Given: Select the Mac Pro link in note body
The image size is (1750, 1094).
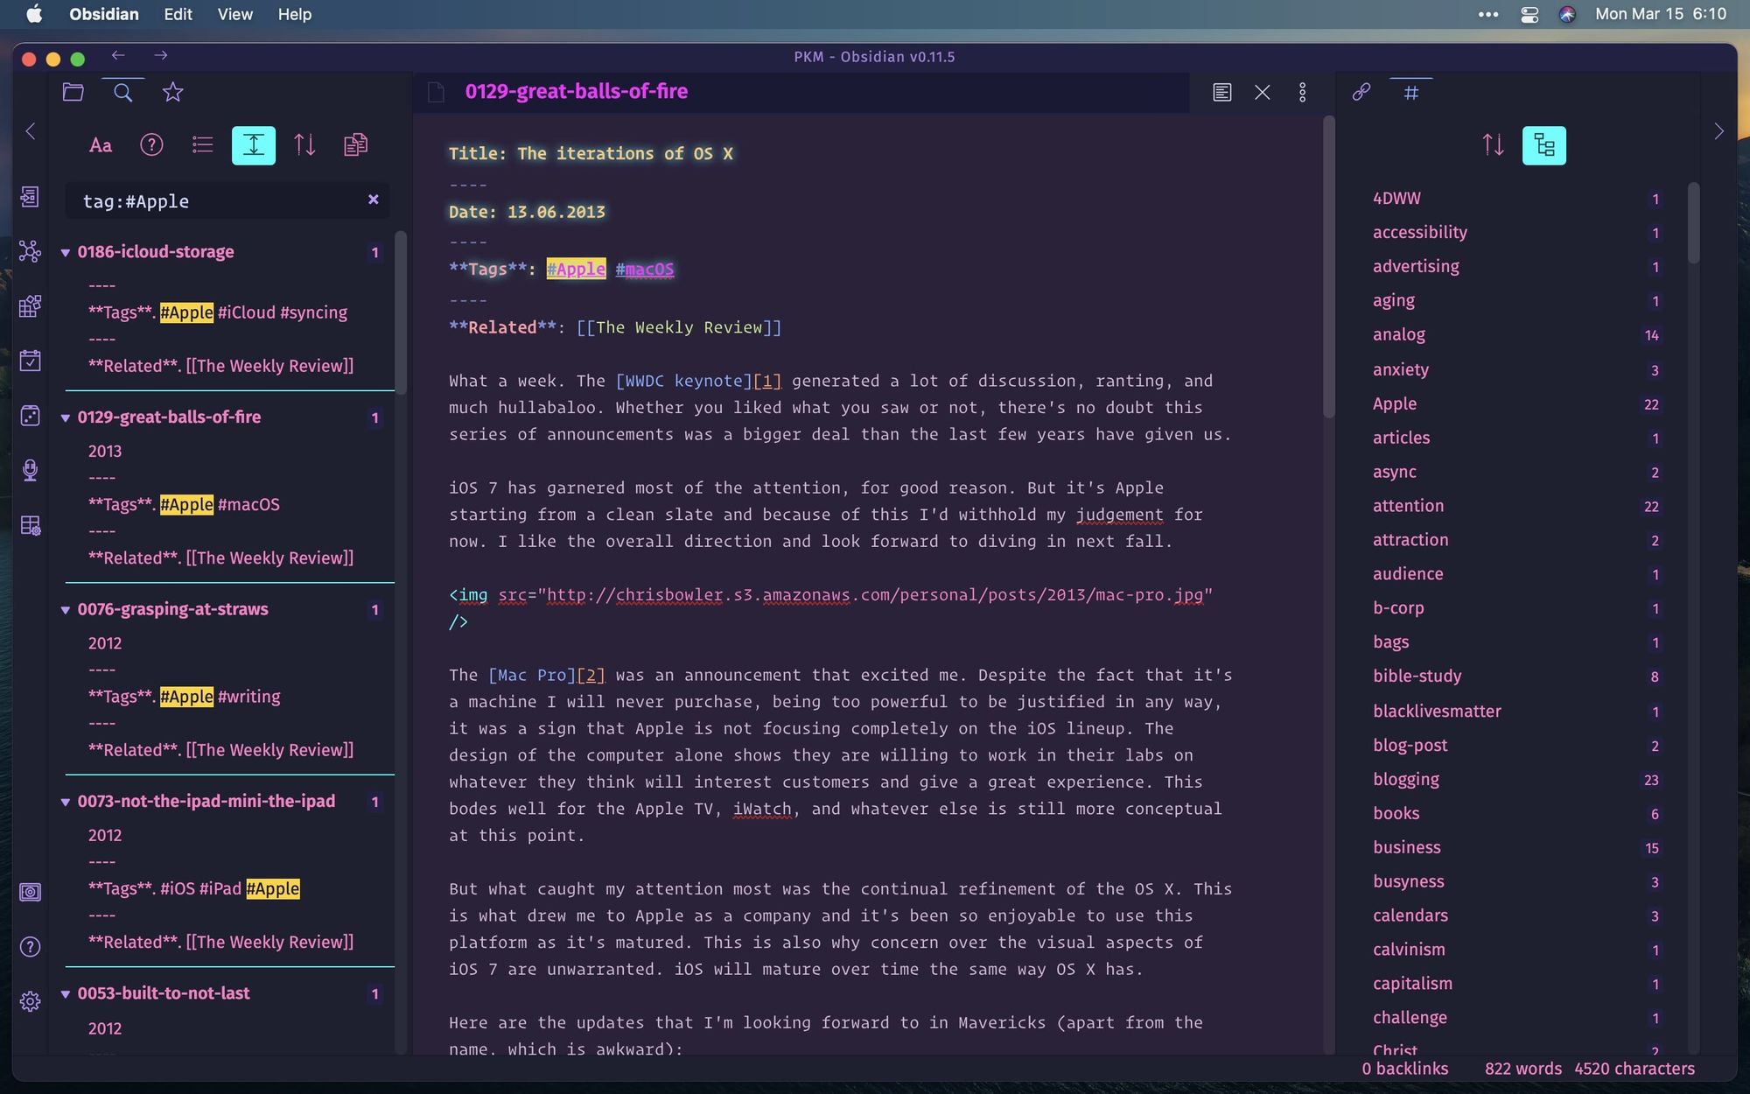Looking at the screenshot, I should click(528, 676).
